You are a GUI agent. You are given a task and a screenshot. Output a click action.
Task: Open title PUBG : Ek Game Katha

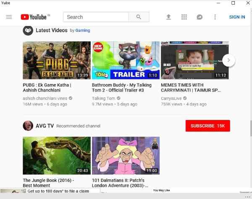pos(47,87)
